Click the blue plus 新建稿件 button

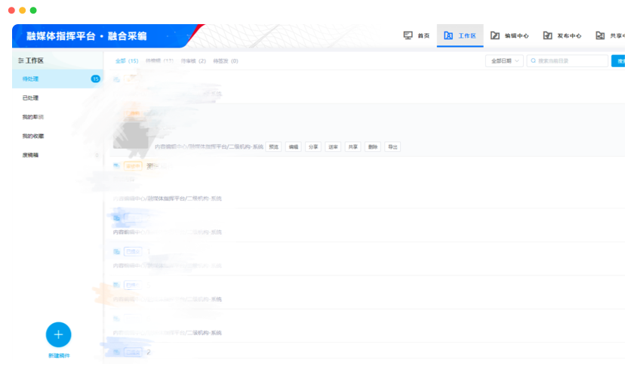pyautogui.click(x=59, y=335)
